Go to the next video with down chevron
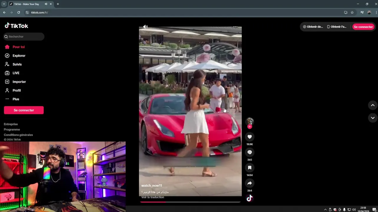 tap(373, 118)
